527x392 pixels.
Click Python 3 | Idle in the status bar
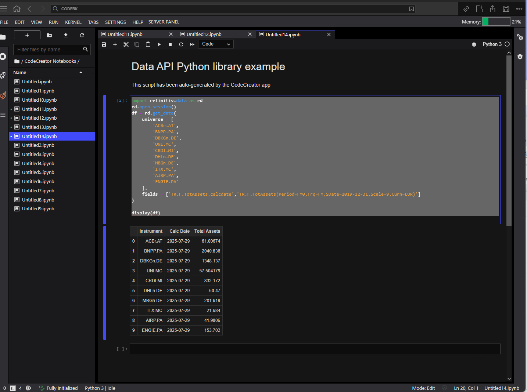[100, 388]
